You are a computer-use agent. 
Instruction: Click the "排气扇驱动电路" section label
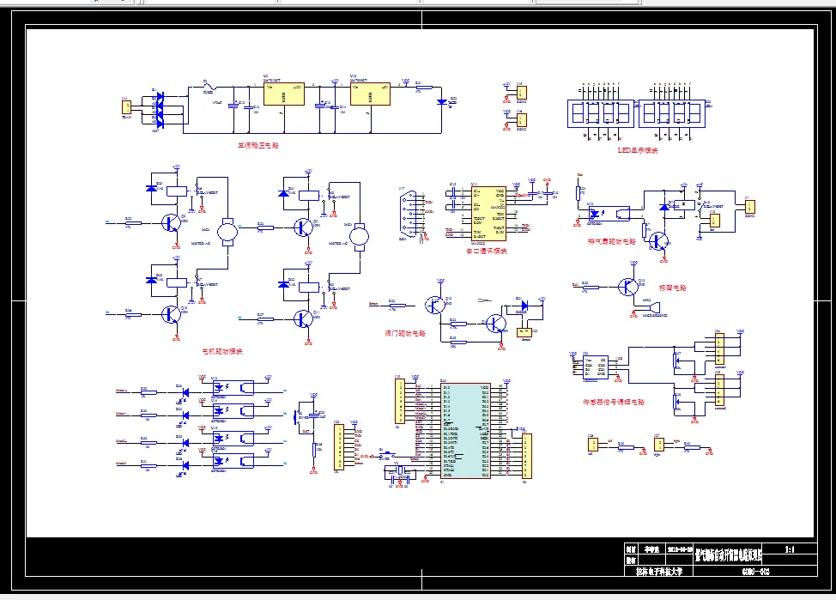pos(611,241)
